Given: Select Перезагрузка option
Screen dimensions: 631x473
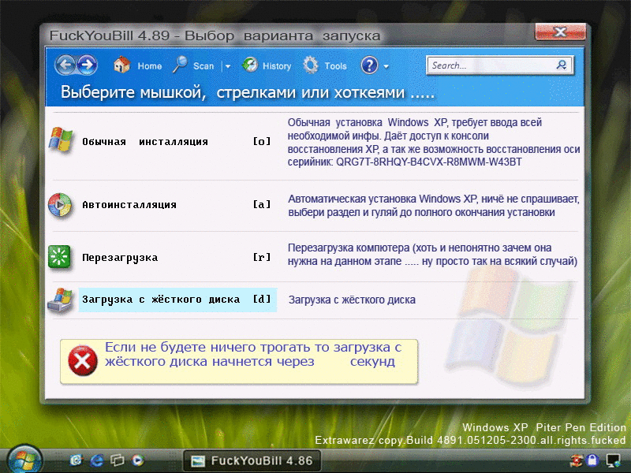Looking at the screenshot, I should tap(120, 258).
